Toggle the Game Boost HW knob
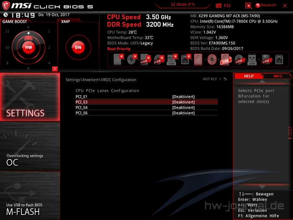 point(28,47)
